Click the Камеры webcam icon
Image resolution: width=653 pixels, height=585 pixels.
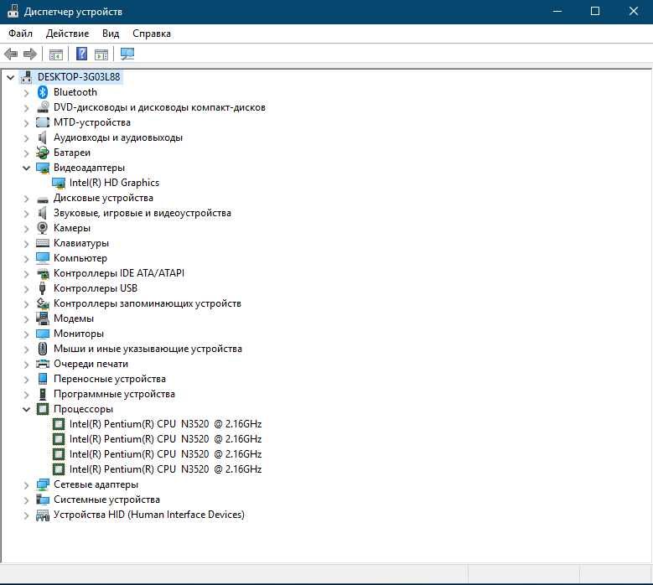pyautogui.click(x=43, y=228)
